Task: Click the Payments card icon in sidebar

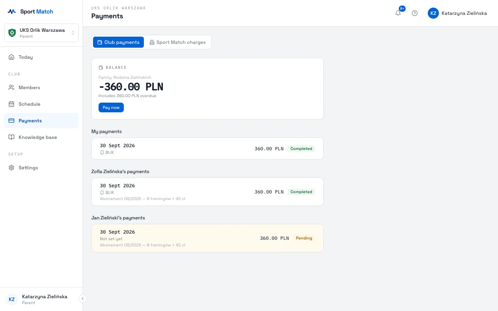Action: tap(11, 121)
